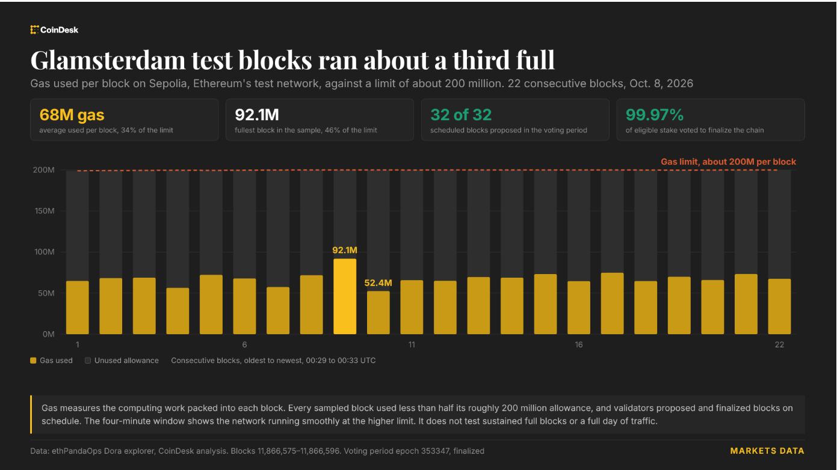The height and width of the screenshot is (470, 840).
Task: Click the headline "Glamsterdam test blocks ran about a third full"
Action: (292, 60)
